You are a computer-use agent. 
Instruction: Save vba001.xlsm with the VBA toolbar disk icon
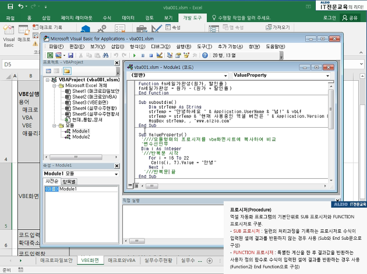[x=70, y=55]
